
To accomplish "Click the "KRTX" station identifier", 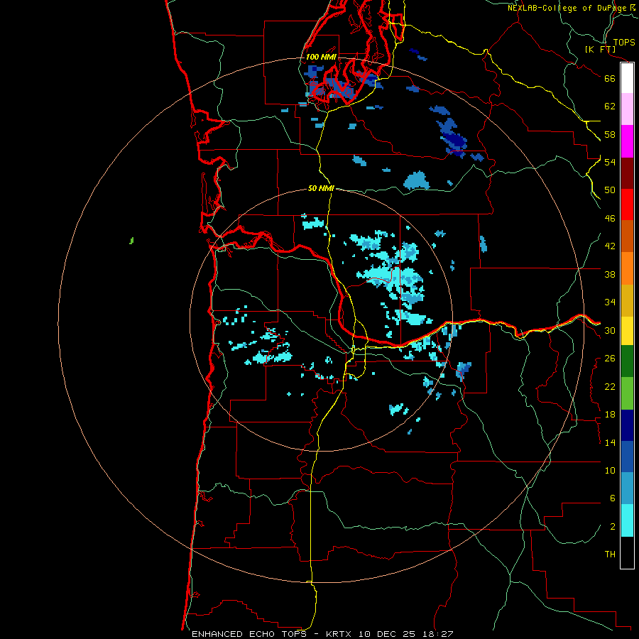I will [x=340, y=634].
